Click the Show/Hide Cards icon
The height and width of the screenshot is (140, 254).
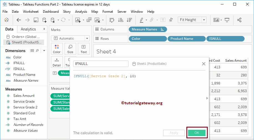(x=216, y=20)
